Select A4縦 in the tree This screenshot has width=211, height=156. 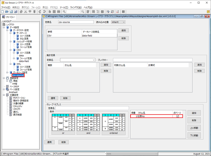[x=15, y=84]
